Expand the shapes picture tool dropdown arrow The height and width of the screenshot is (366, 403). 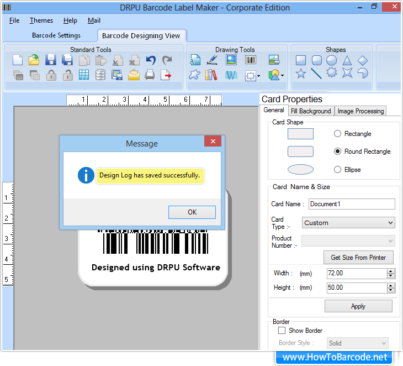pos(283,76)
